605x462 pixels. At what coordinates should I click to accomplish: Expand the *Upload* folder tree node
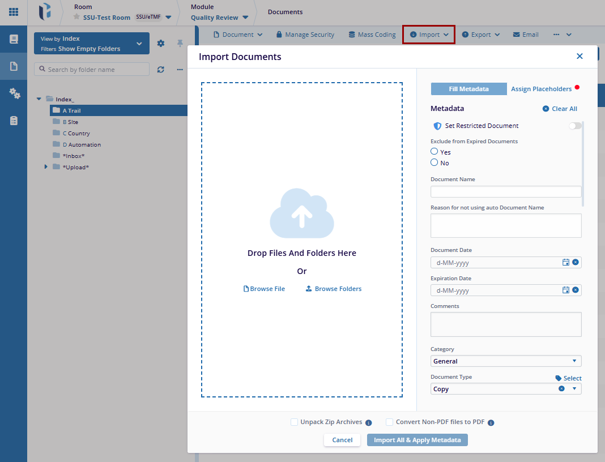pos(46,167)
